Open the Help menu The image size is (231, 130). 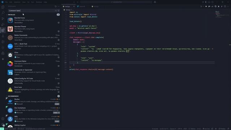(45, 2)
